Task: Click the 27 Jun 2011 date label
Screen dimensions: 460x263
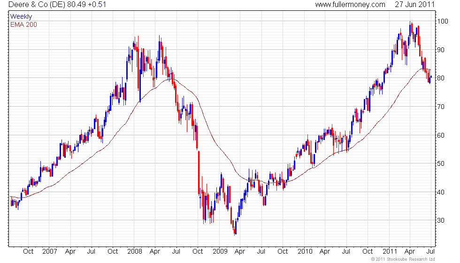Action: [414, 4]
